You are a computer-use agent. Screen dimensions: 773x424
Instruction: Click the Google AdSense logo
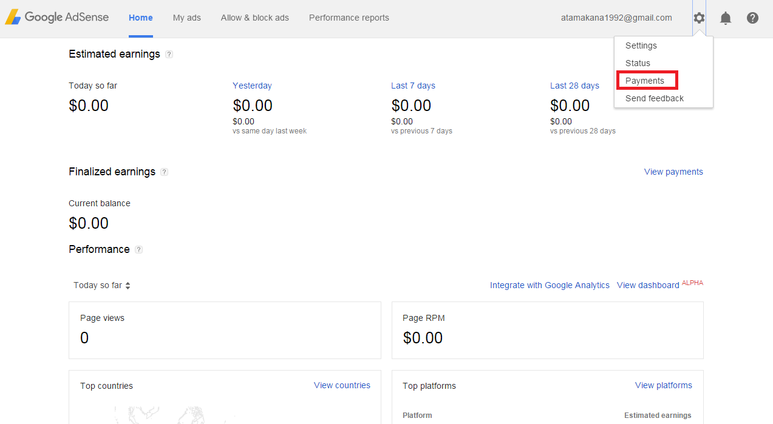point(57,17)
